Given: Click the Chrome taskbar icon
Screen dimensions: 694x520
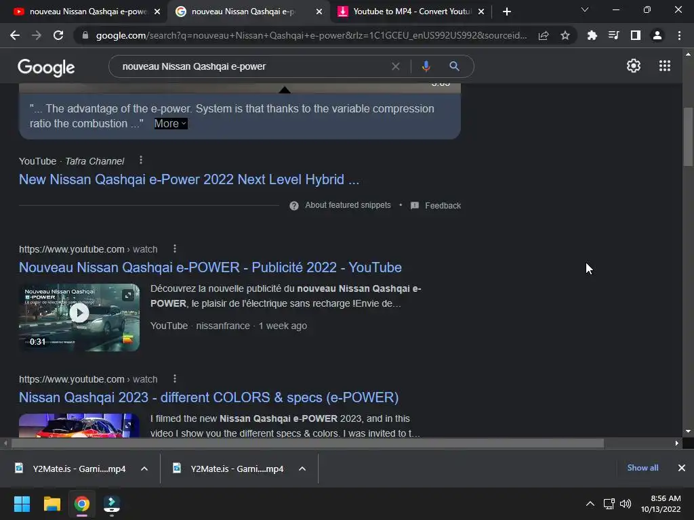Looking at the screenshot, I should point(81,504).
